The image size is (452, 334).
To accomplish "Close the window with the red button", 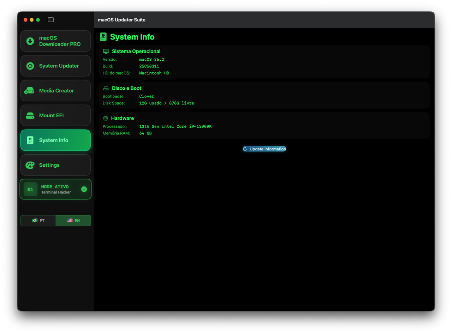I will pyautogui.click(x=25, y=20).
